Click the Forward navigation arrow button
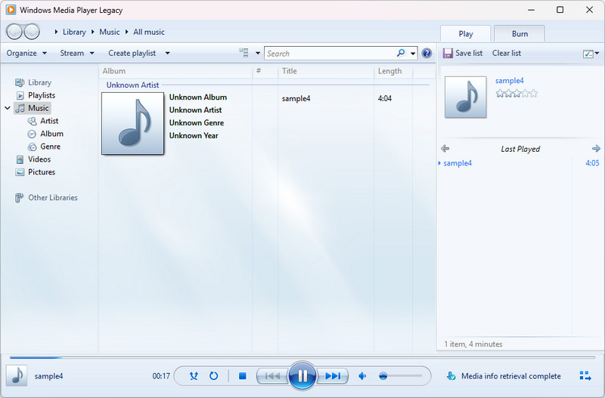The image size is (605, 398). 32,32
